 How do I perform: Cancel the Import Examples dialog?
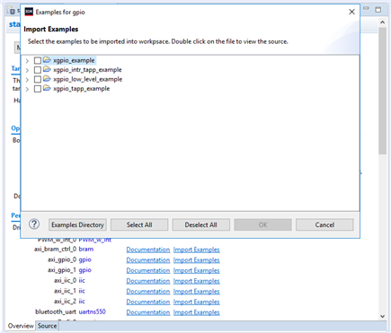(x=324, y=224)
